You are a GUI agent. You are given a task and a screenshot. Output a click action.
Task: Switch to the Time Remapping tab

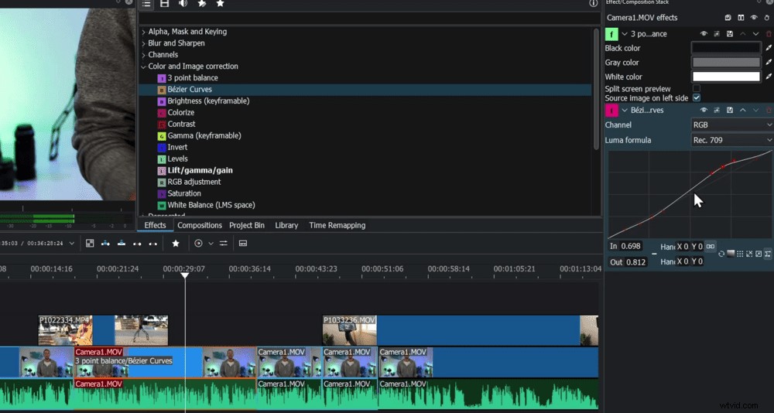pyautogui.click(x=337, y=226)
